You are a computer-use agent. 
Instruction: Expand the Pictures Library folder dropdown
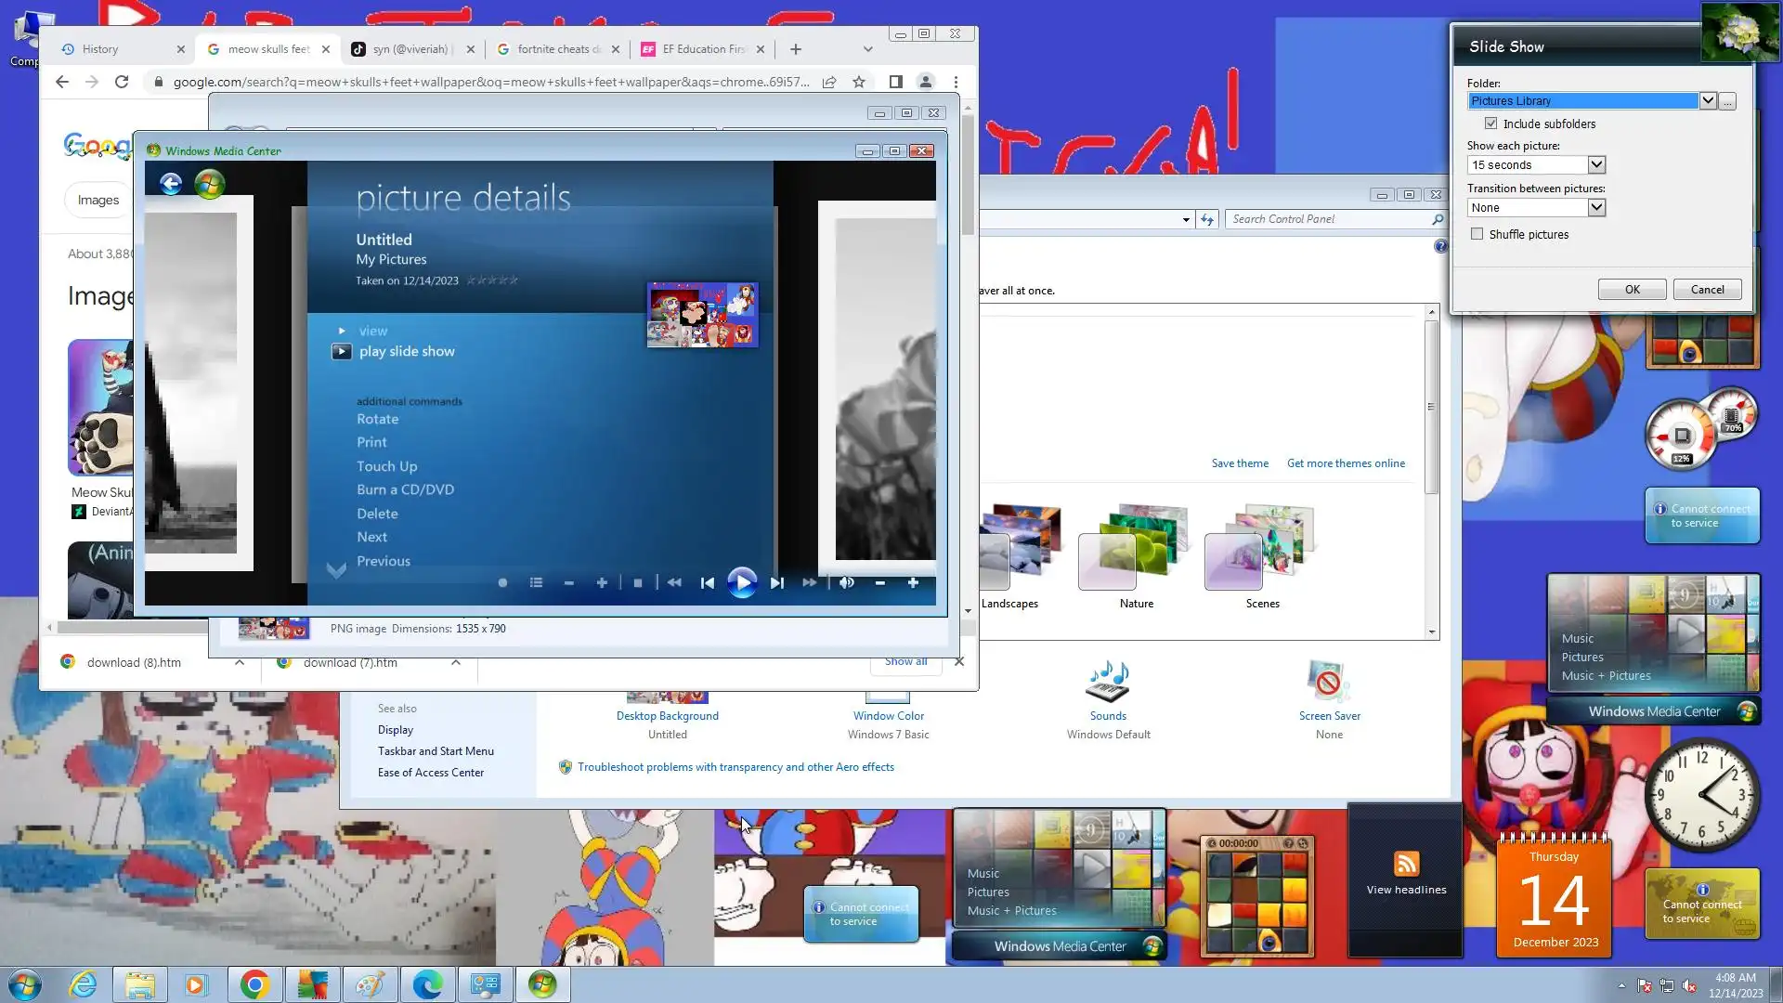pyautogui.click(x=1708, y=100)
